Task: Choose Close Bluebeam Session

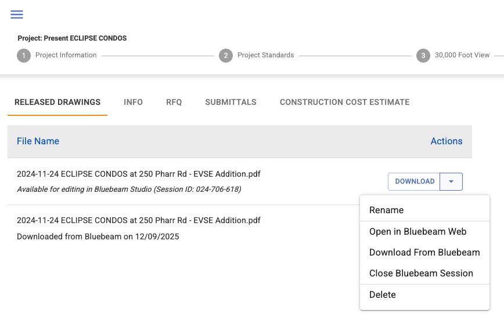Action: (x=421, y=274)
